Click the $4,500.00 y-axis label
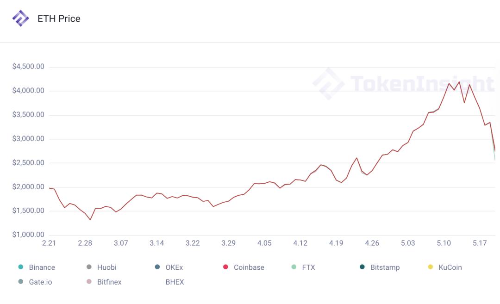The width and height of the screenshot is (500, 304). [x=28, y=67]
